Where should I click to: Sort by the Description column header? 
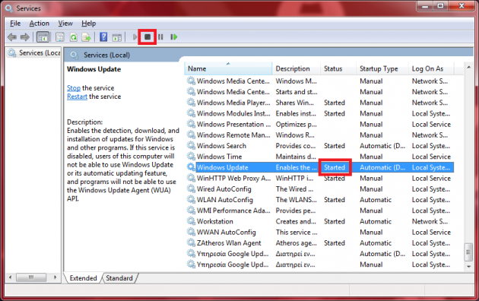click(x=296, y=68)
